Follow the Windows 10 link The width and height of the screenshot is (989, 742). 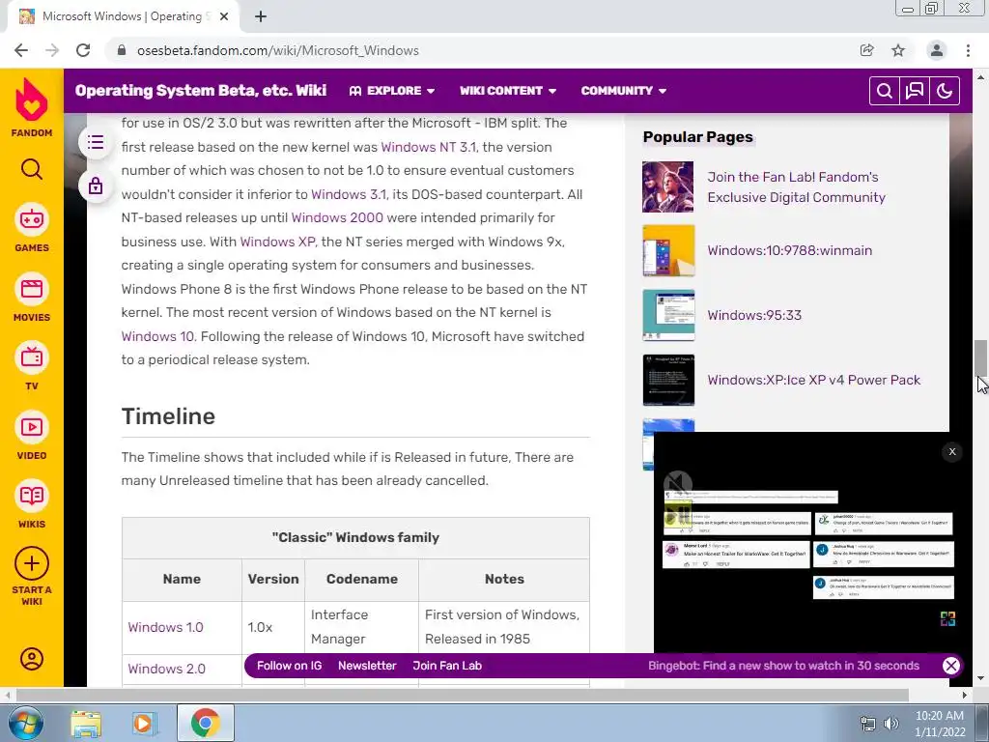[x=157, y=336]
